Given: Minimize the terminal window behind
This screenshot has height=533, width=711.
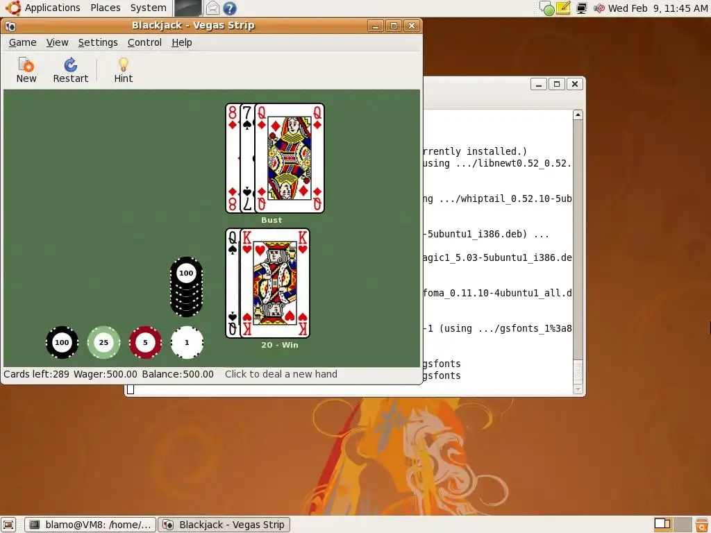Looking at the screenshot, I should point(539,84).
